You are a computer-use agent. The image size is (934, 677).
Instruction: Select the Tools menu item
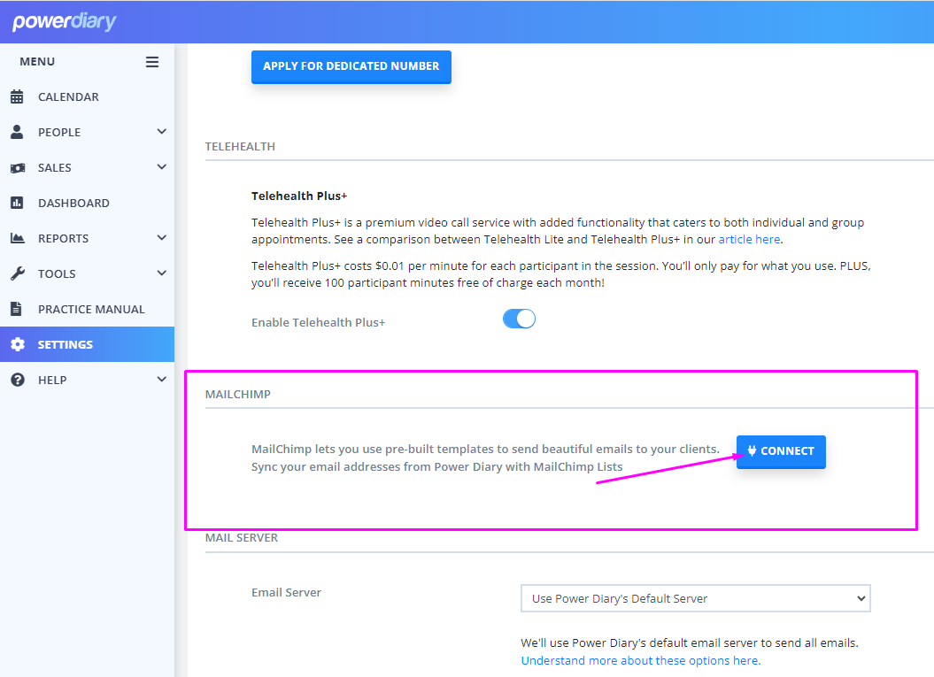(x=87, y=273)
